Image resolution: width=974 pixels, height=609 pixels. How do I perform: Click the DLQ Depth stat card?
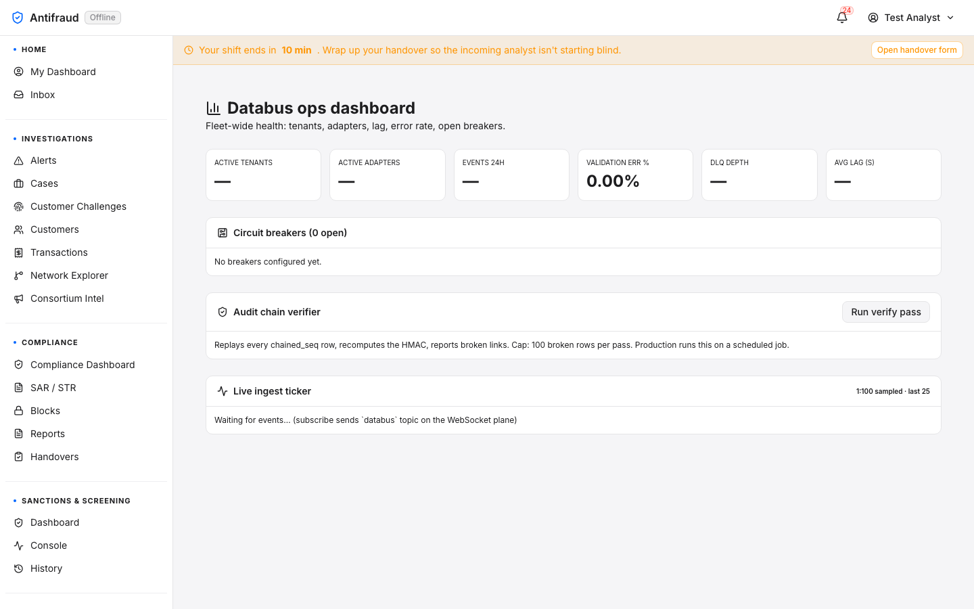(x=759, y=175)
